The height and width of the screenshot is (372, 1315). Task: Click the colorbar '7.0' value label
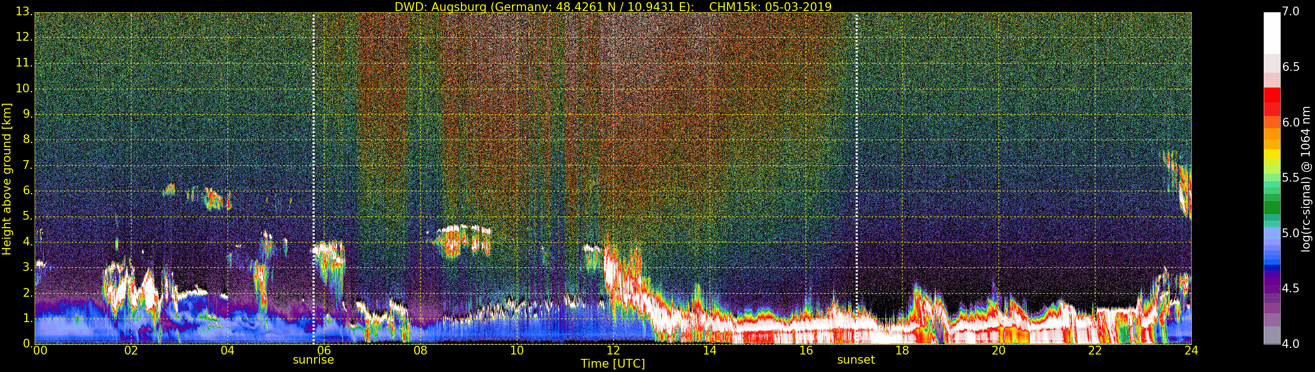pyautogui.click(x=1290, y=11)
